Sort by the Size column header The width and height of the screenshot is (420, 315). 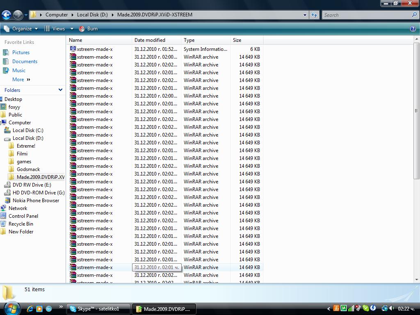coord(247,40)
